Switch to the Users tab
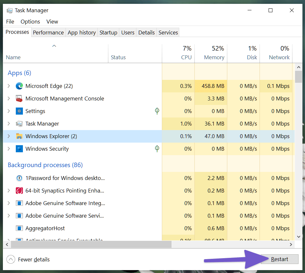 coord(128,33)
